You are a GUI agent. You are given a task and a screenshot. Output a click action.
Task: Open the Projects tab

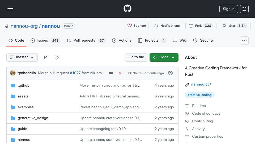coord(152,40)
